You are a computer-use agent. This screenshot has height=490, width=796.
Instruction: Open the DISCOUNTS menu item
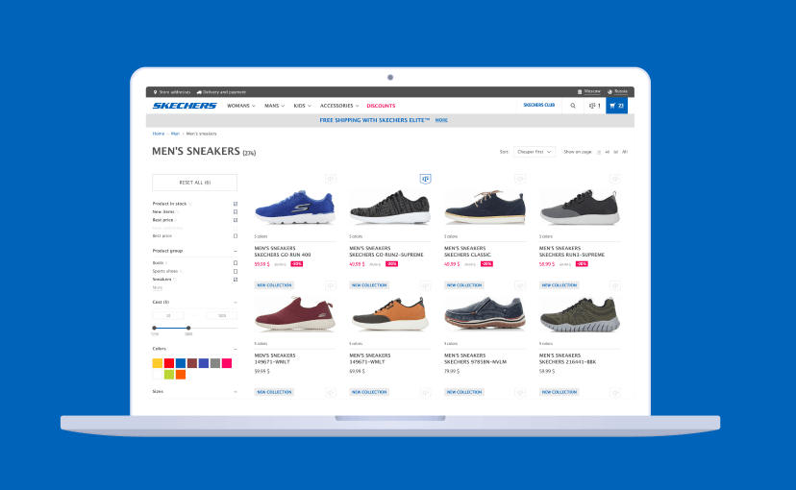point(381,106)
